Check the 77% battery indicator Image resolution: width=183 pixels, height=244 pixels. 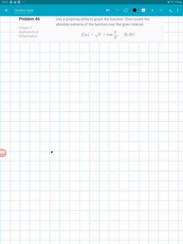point(178,2)
